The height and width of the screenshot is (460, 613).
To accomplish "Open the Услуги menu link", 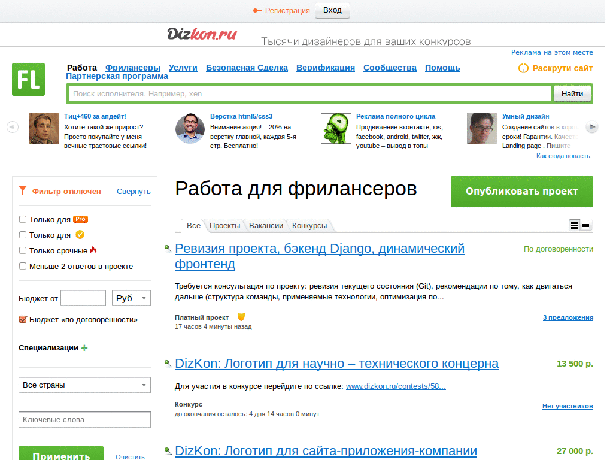I will 183,68.
